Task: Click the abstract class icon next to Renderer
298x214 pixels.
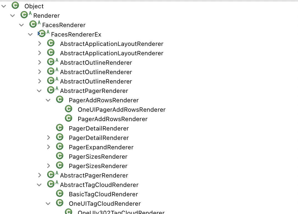Action: pos(24,15)
